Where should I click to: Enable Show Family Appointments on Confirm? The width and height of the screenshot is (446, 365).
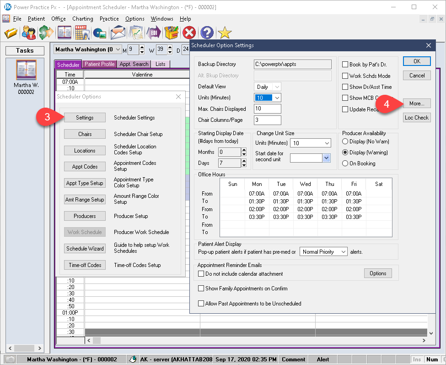pyautogui.click(x=201, y=289)
